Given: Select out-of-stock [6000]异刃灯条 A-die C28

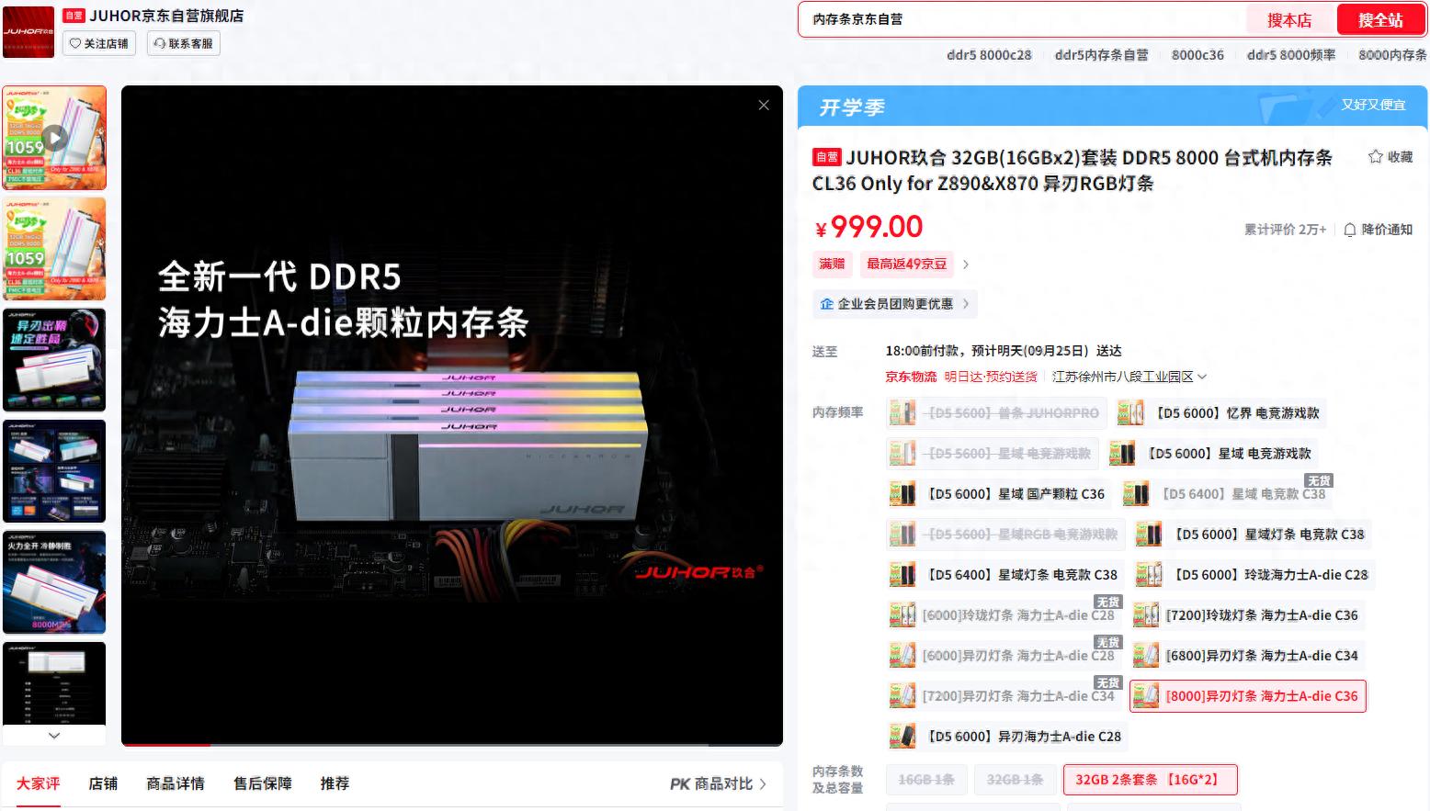Looking at the screenshot, I should pos(1004,656).
